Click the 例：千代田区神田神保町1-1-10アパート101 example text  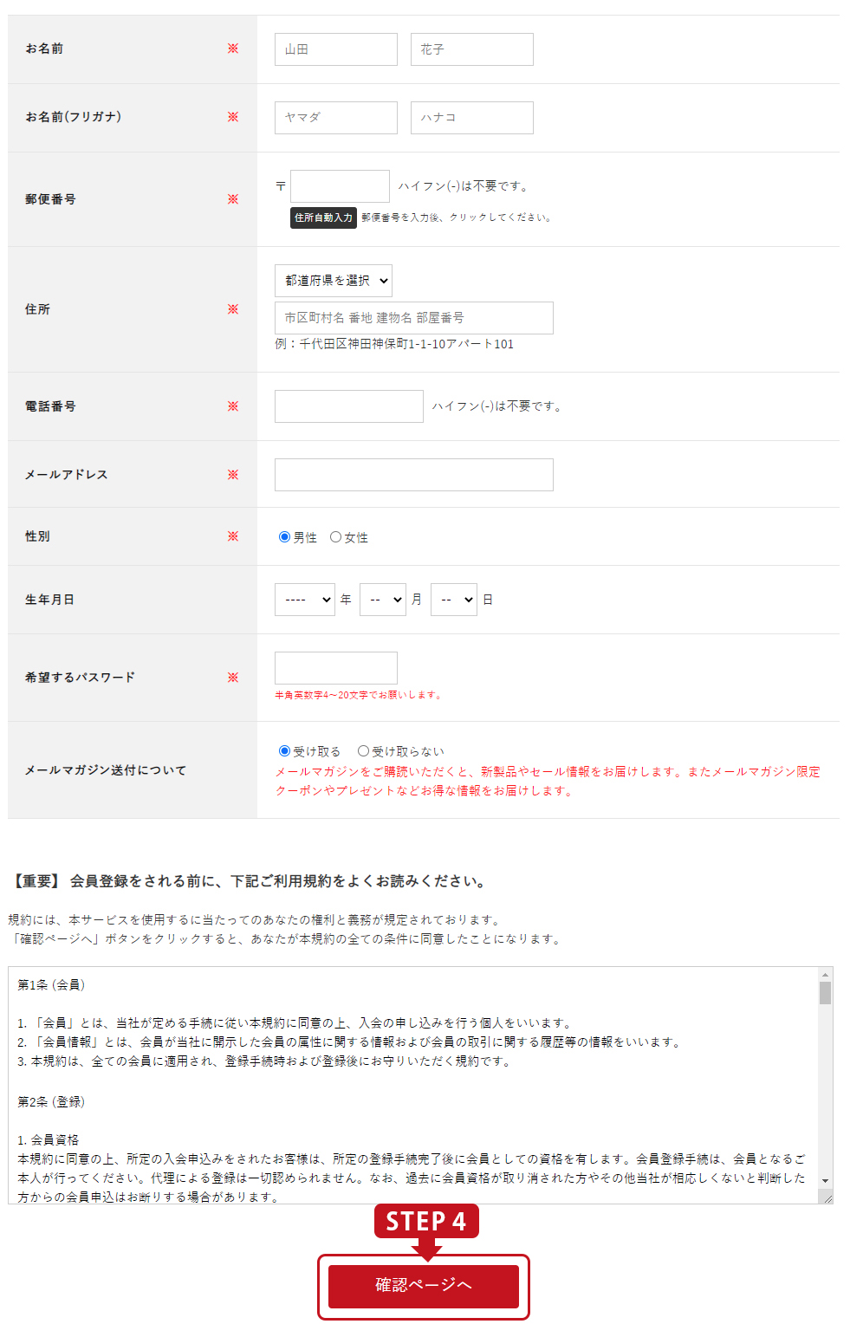(394, 344)
